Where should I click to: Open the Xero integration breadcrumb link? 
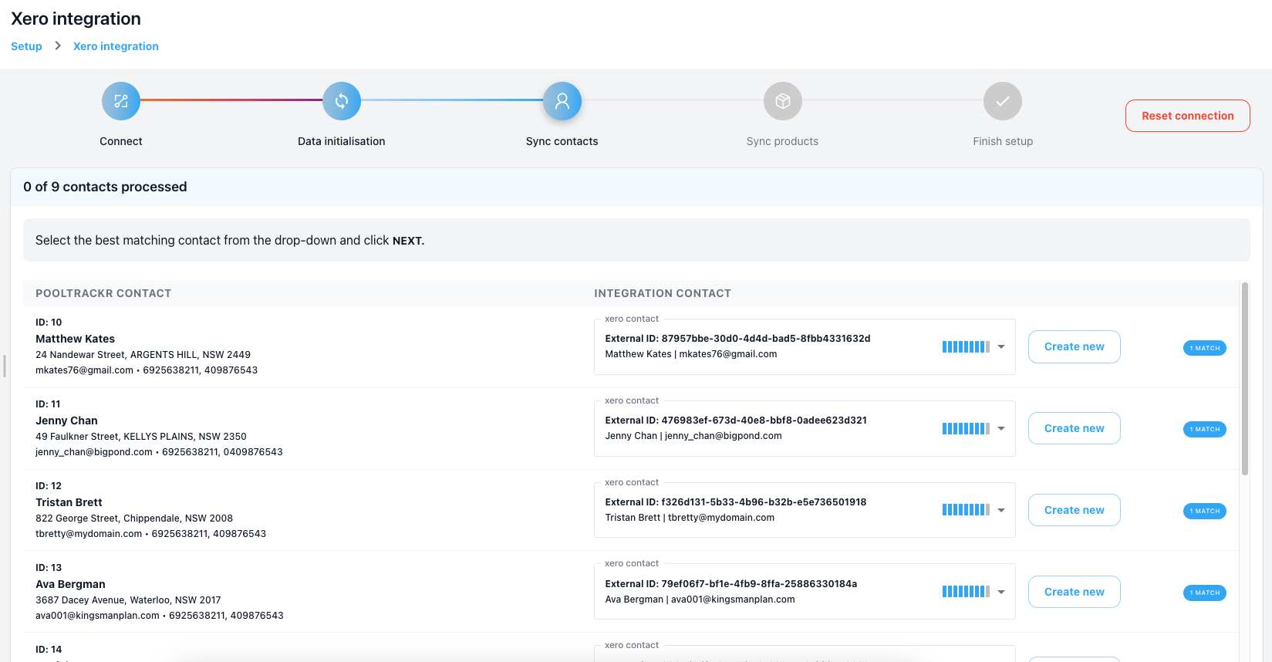pyautogui.click(x=116, y=46)
